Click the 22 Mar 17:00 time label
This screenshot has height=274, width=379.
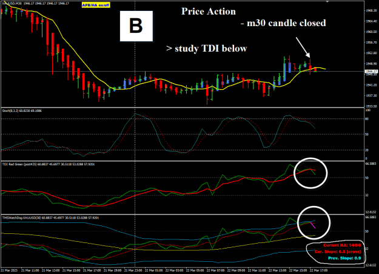[x=318, y=270]
